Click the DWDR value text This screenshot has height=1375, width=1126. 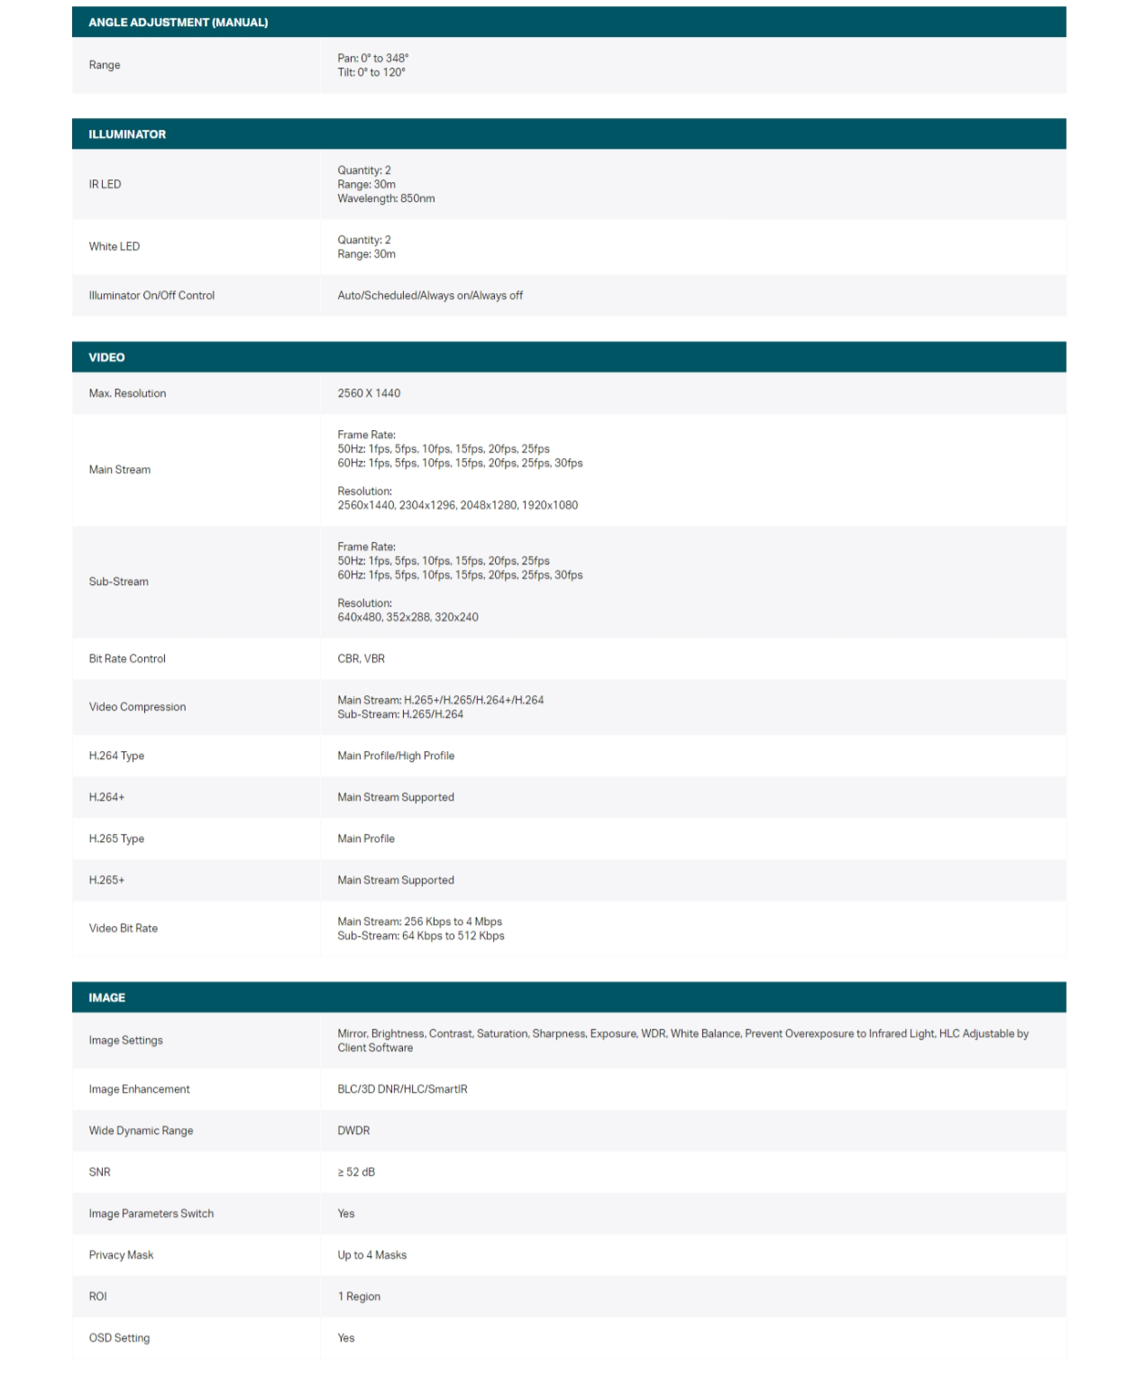(x=353, y=1131)
